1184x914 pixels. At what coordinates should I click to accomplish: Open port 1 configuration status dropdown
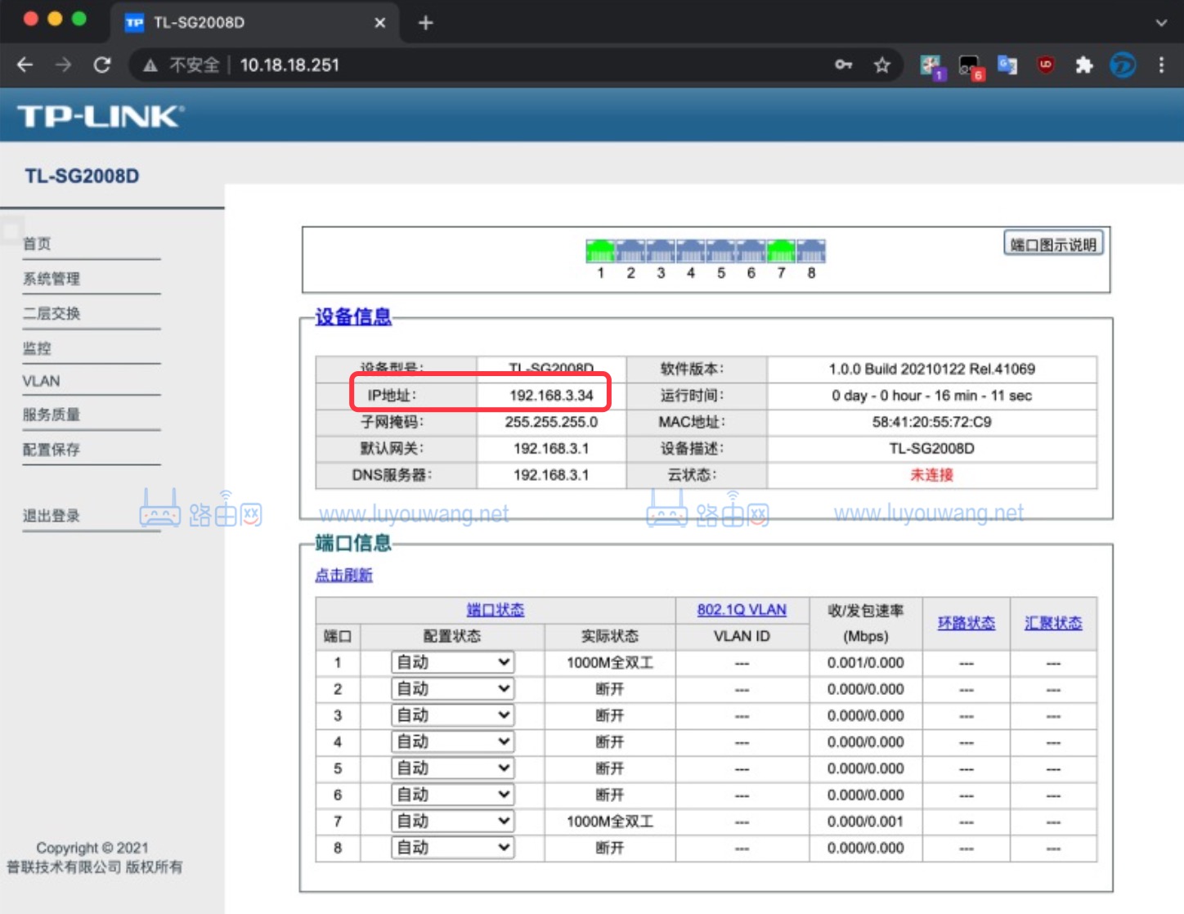point(451,662)
